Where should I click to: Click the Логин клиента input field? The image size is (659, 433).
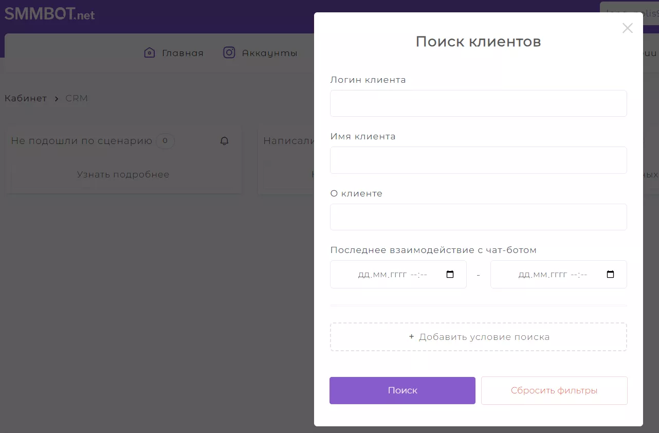[x=478, y=103]
